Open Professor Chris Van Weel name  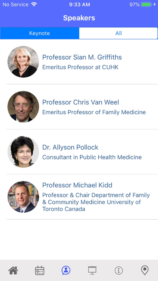(x=81, y=102)
